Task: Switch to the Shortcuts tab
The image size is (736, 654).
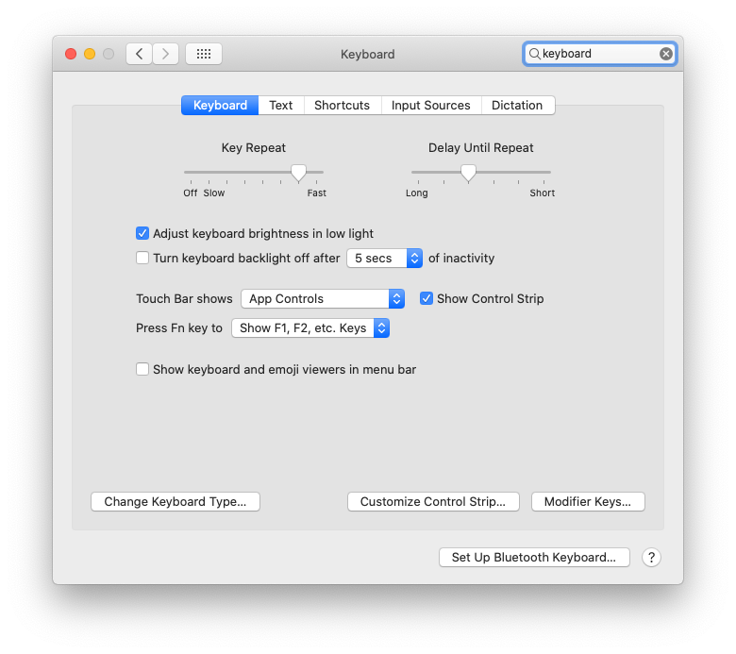Action: (343, 105)
